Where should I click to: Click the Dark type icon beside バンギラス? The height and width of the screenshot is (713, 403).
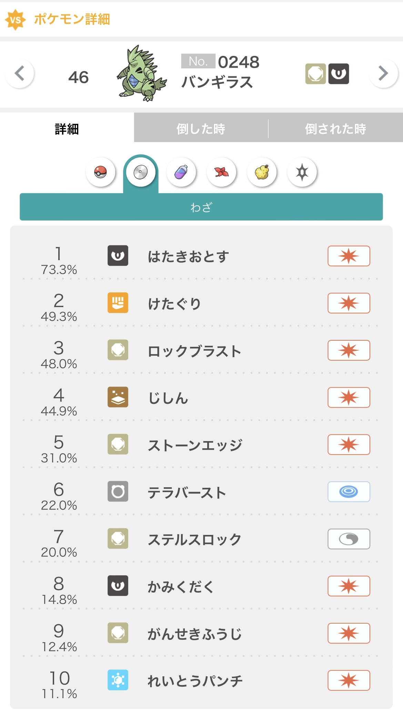339,74
